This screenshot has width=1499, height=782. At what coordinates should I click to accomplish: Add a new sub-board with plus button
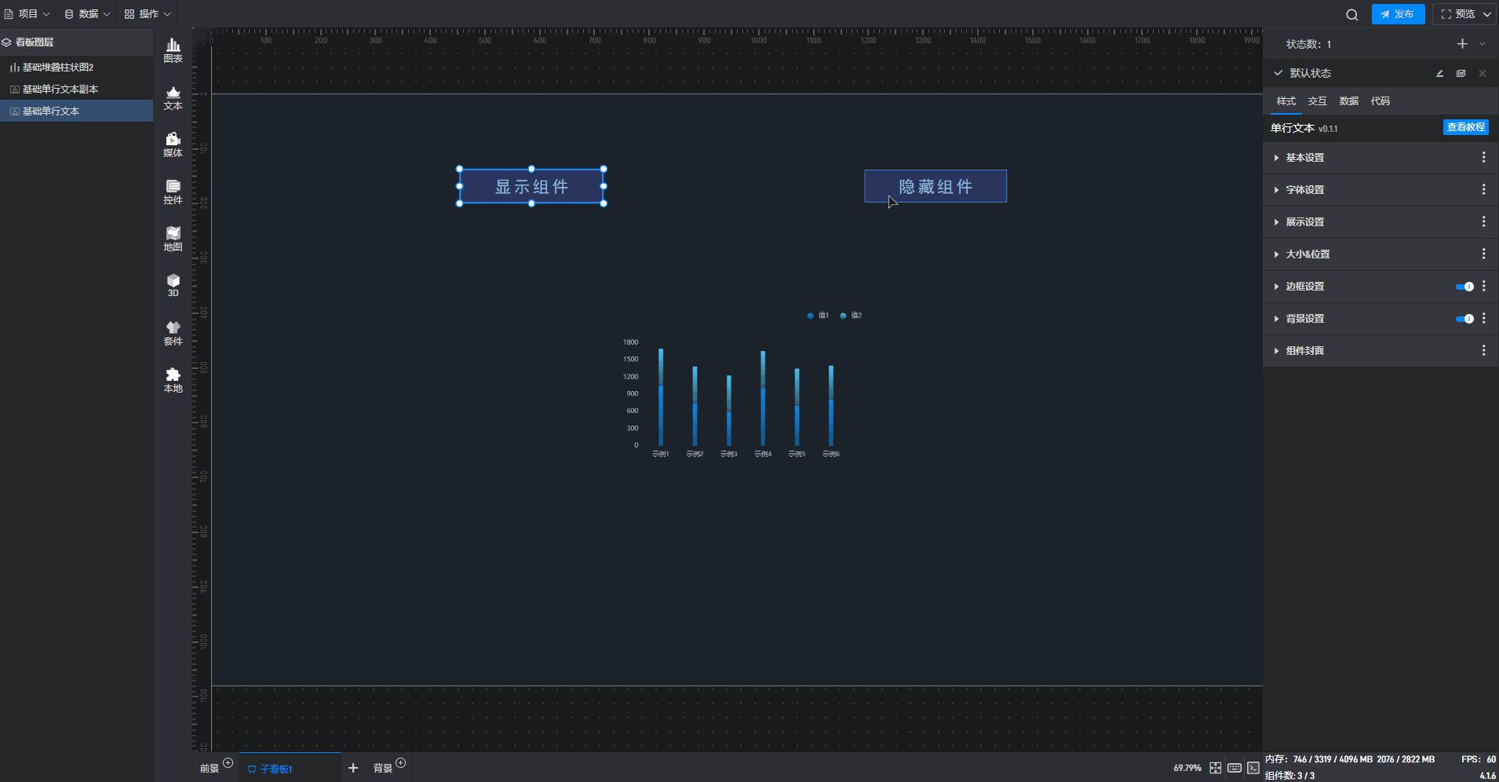(353, 768)
